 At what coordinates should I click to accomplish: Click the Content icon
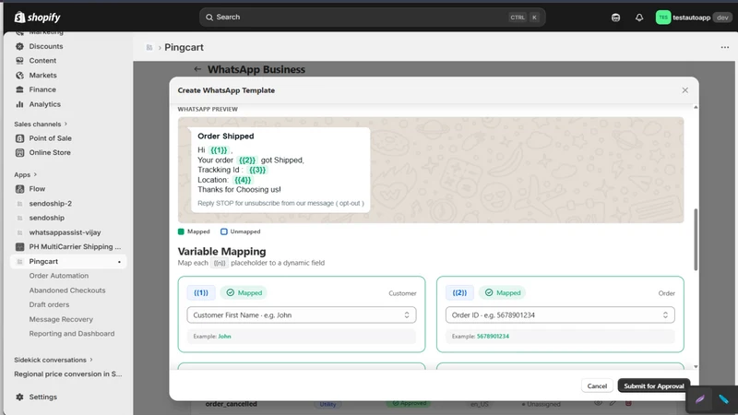point(19,61)
